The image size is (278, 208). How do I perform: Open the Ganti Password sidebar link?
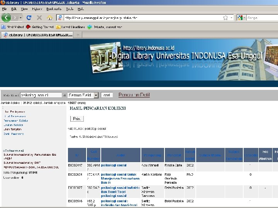click(14, 134)
